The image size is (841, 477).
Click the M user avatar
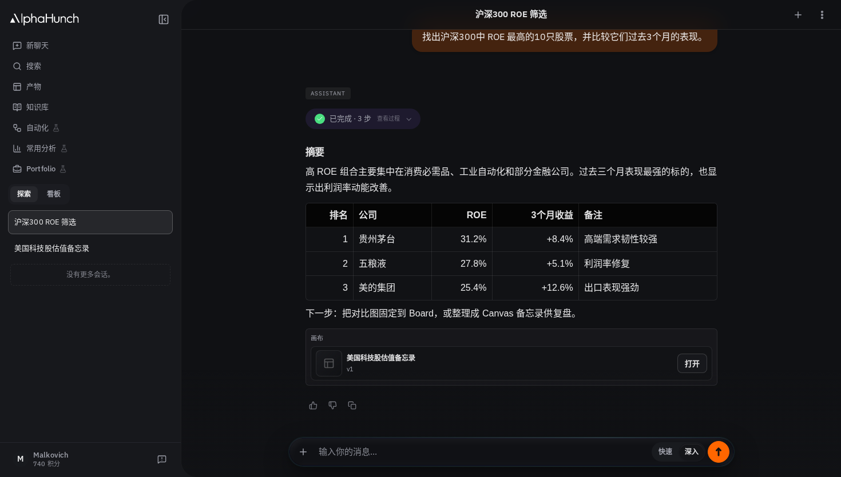20,459
